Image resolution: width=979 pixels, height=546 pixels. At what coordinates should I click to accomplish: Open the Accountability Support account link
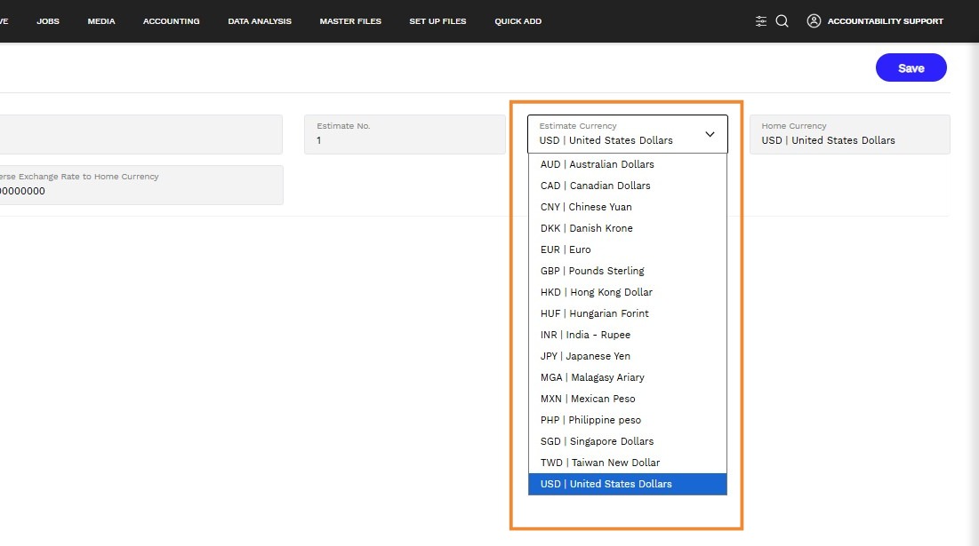(886, 21)
